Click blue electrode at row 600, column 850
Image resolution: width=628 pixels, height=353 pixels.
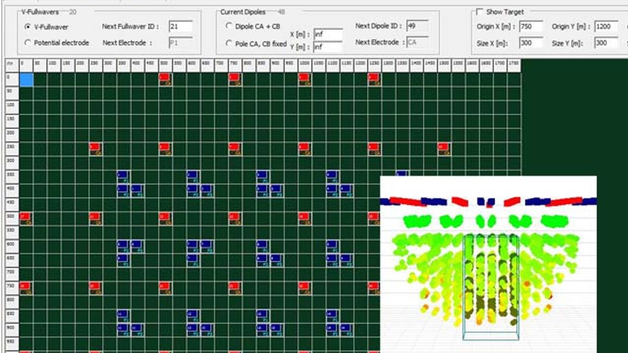pos(263,246)
